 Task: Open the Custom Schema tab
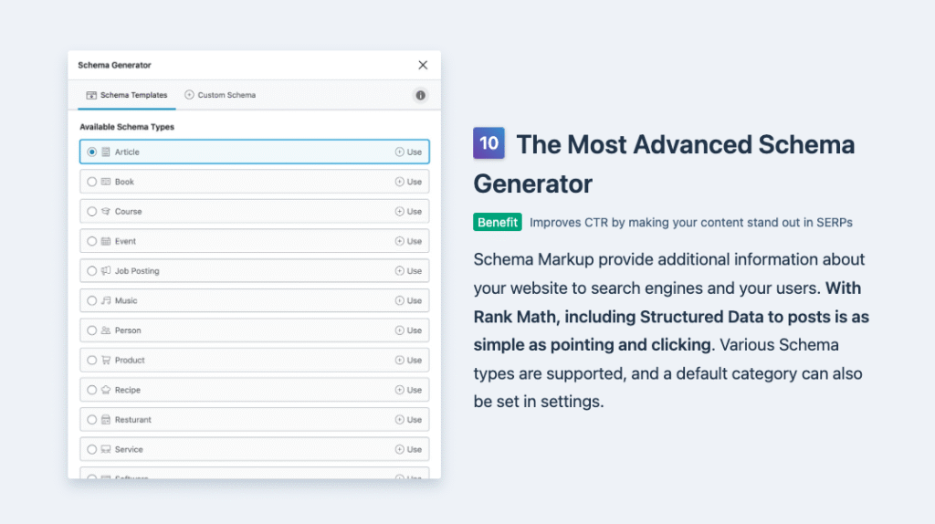[220, 95]
